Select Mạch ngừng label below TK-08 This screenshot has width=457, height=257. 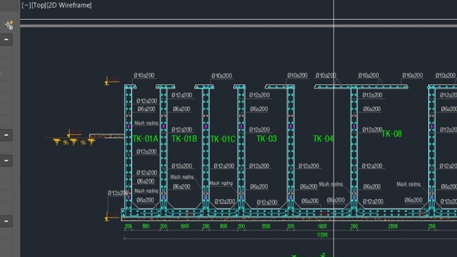pyautogui.click(x=409, y=184)
